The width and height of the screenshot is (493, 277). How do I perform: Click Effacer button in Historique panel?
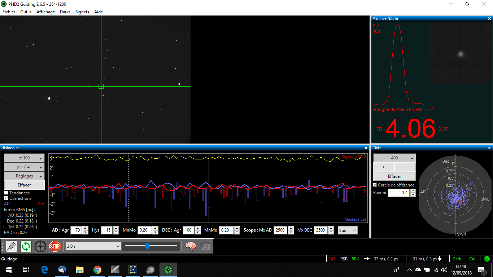24,185
